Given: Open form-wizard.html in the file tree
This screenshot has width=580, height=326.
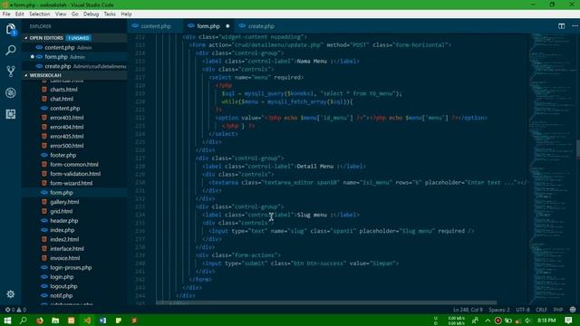Looking at the screenshot, I should coord(71,183).
